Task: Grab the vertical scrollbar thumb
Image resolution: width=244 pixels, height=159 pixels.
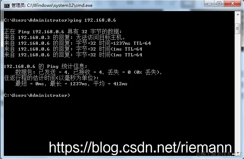Action: [x=238, y=29]
